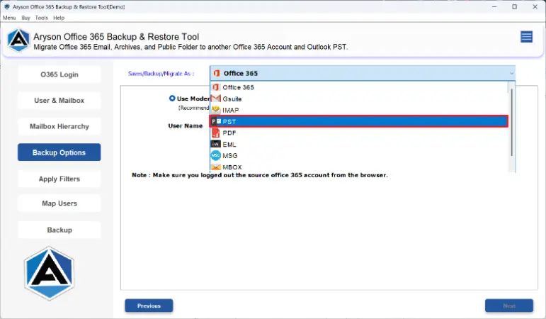Click the User Name label
546x319 pixels.
(186, 126)
